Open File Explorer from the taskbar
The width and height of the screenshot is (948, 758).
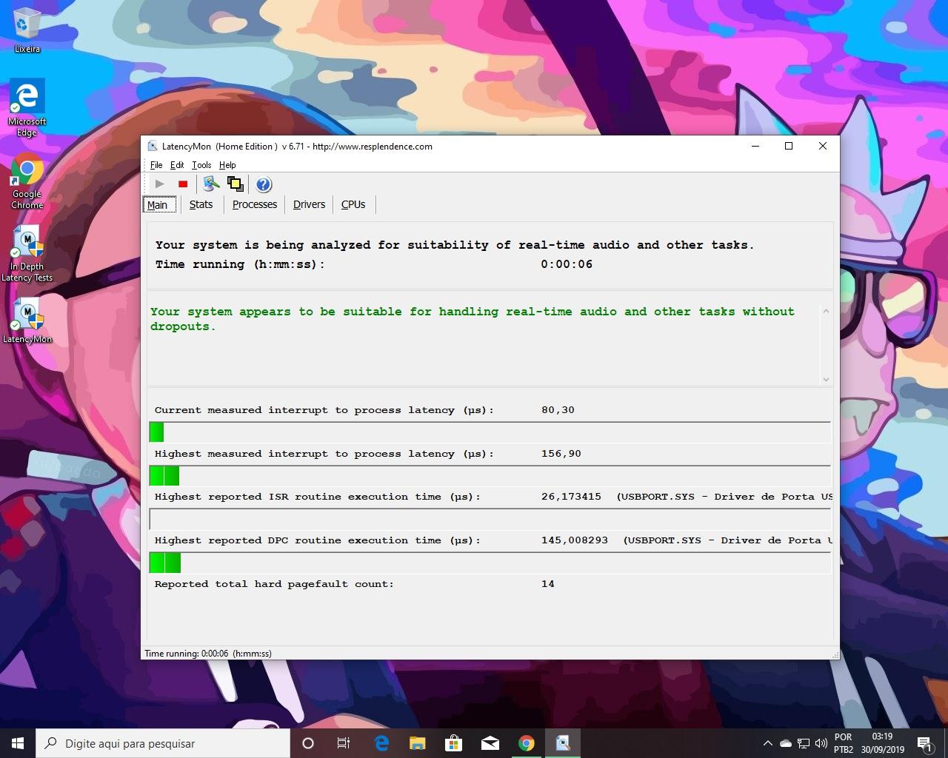[x=418, y=743]
